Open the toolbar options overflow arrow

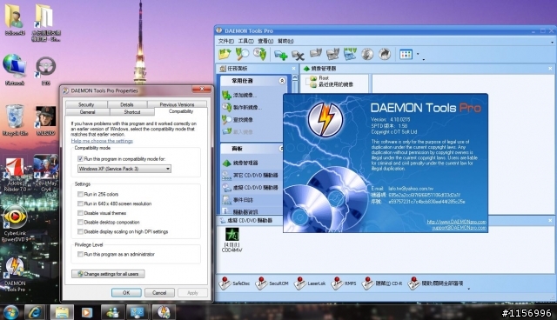point(424,59)
